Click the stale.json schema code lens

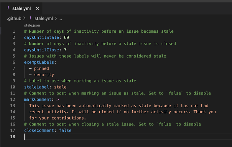coord(32,26)
